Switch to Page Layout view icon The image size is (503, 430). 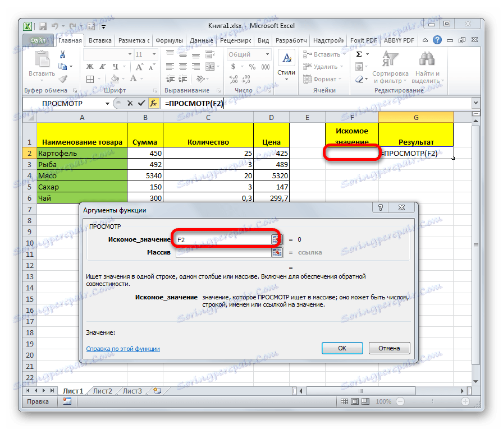(x=354, y=401)
